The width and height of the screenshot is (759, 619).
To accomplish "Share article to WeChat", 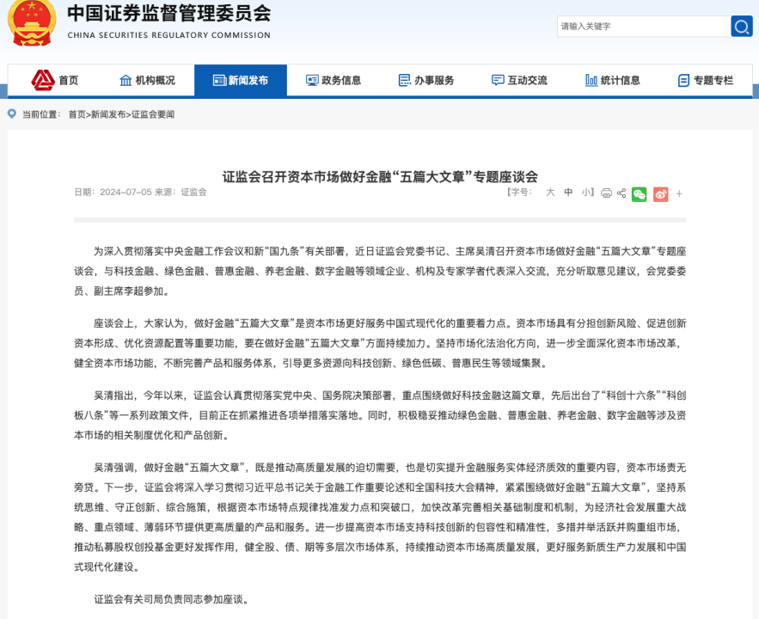I will (x=639, y=193).
